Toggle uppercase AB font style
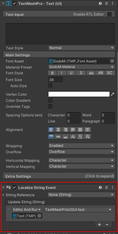Screen dimensions: 118x234 coord(100,73)
